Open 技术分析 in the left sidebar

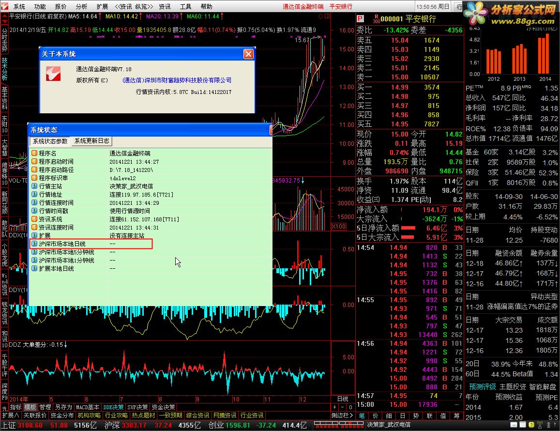[x=4, y=69]
